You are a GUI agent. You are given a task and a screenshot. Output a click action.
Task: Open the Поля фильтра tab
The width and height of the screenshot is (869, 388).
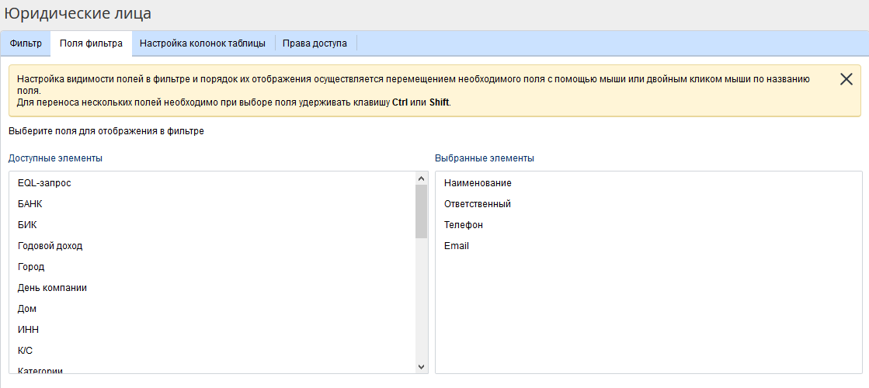(x=91, y=43)
